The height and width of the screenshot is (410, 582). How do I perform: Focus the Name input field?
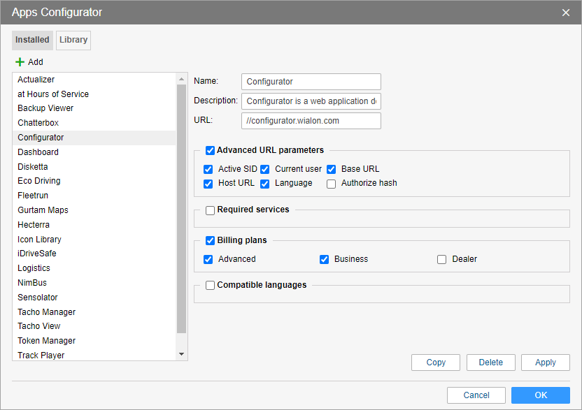tap(311, 82)
